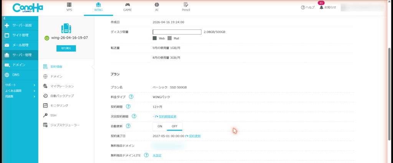Open the ヘルプ help link
Image resolution: width=393 pixels, height=163 pixels.
(x=308, y=7)
